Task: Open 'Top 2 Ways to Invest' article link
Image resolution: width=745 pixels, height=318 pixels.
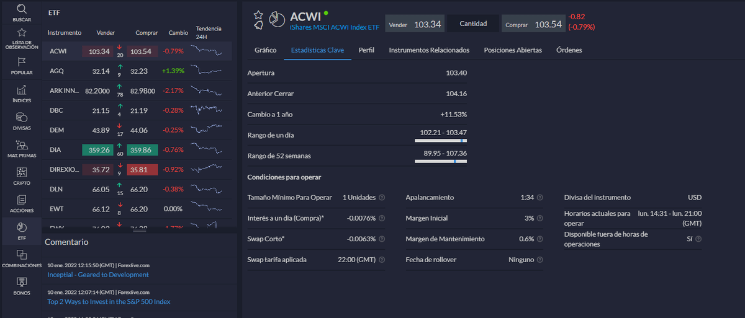Action: click(109, 302)
